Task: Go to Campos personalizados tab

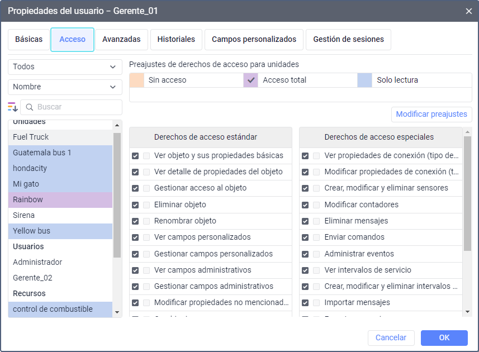Action: (254, 40)
